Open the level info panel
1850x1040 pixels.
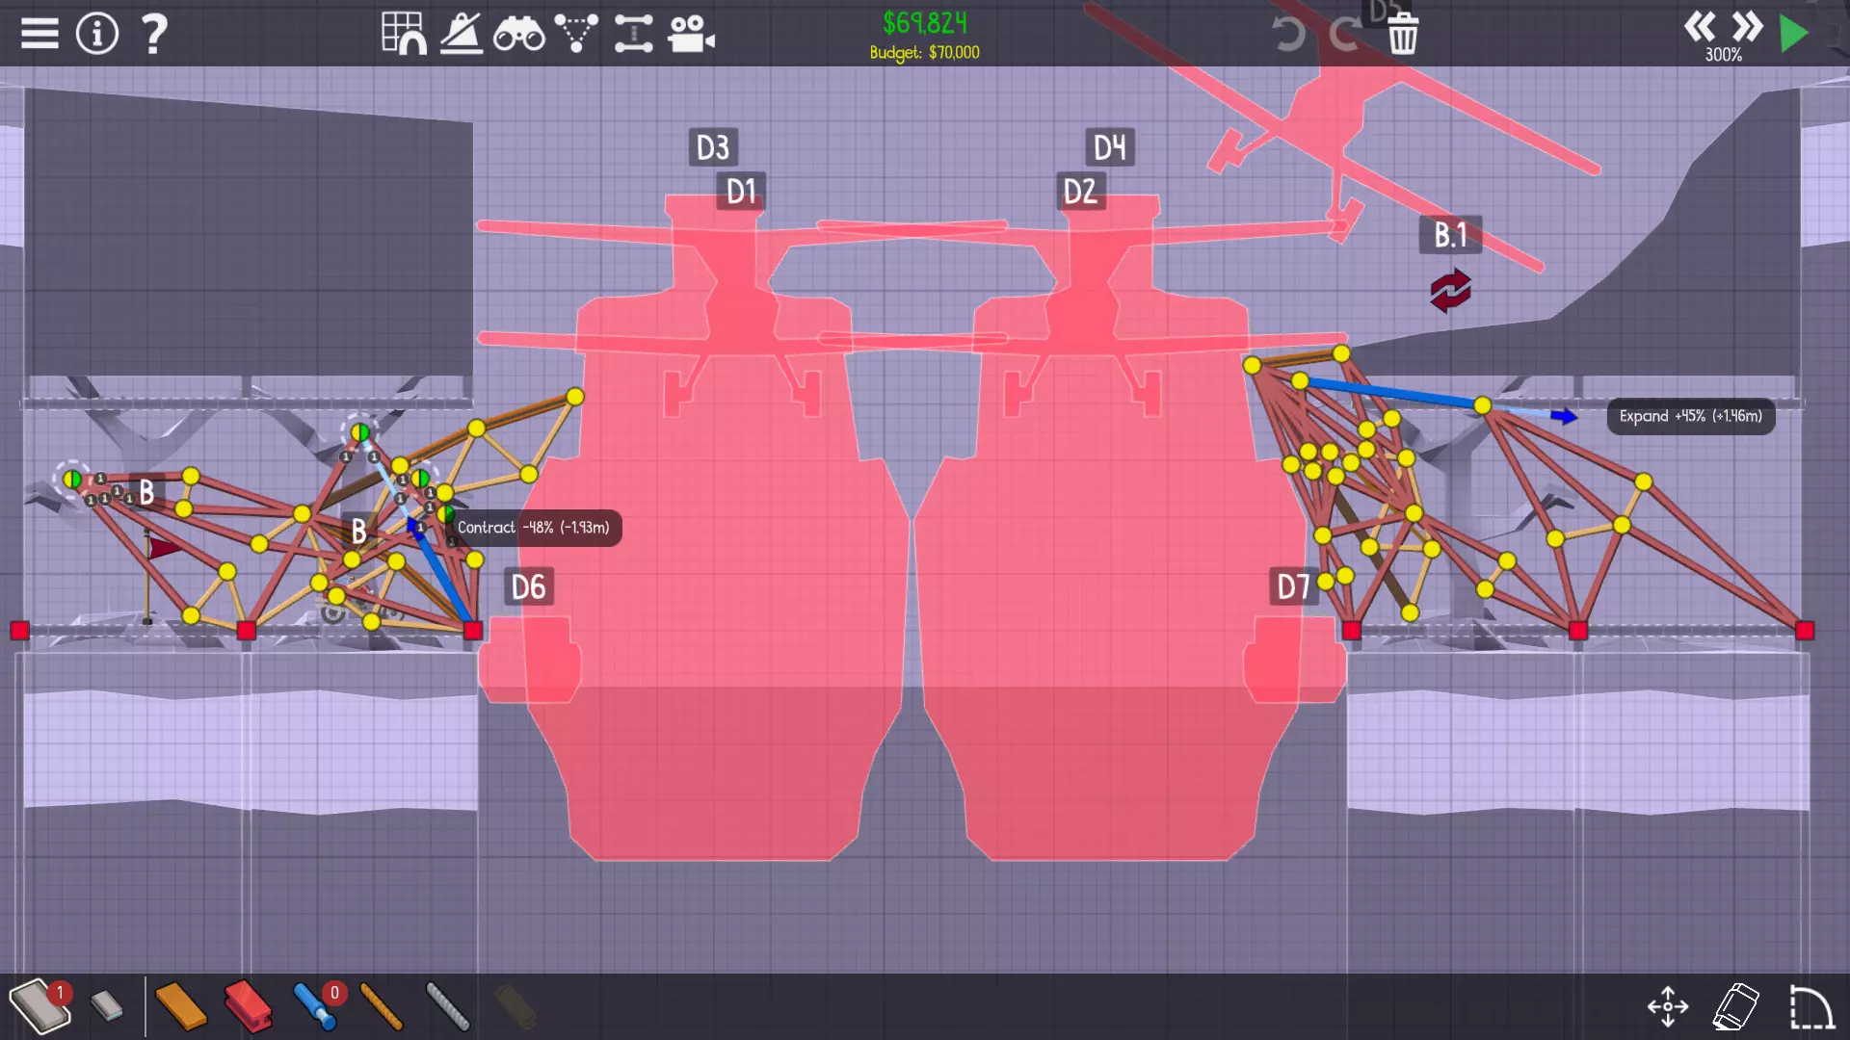(97, 34)
